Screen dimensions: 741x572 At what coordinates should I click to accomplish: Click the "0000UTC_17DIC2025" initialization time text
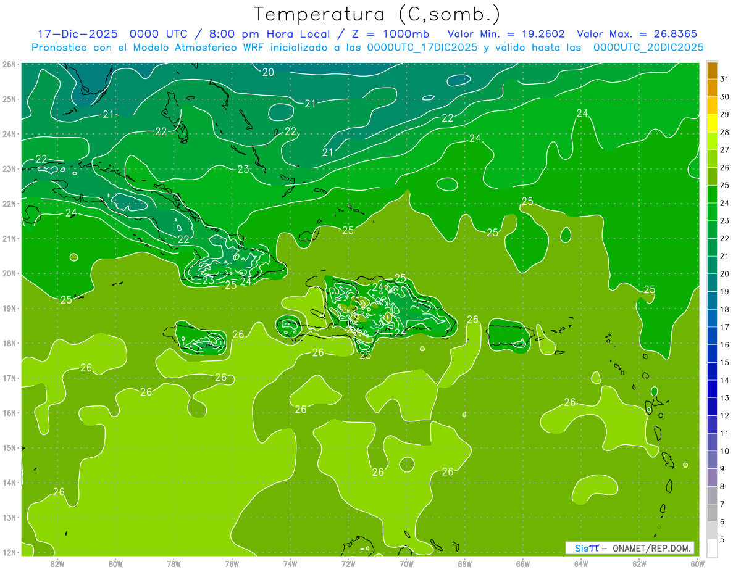[x=422, y=48]
